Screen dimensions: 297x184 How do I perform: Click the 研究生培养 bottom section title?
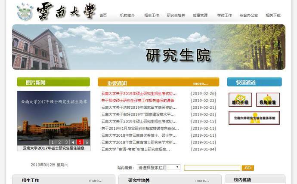point(139,181)
